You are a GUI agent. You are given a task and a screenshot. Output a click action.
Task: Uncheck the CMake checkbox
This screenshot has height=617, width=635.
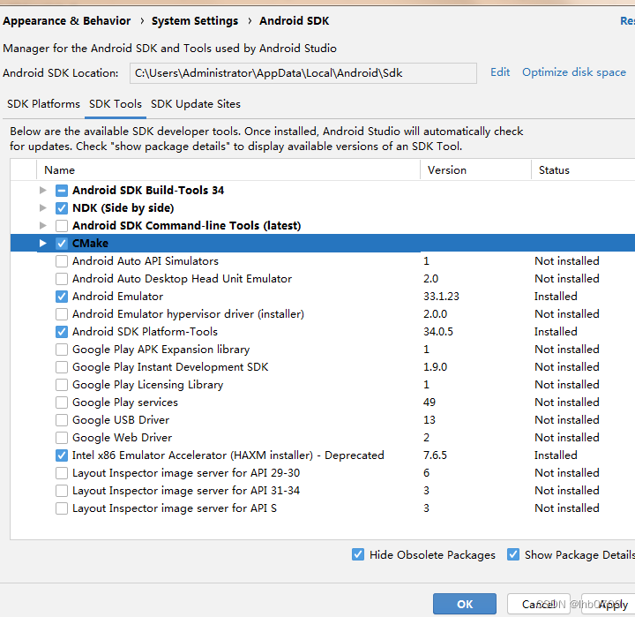(62, 244)
